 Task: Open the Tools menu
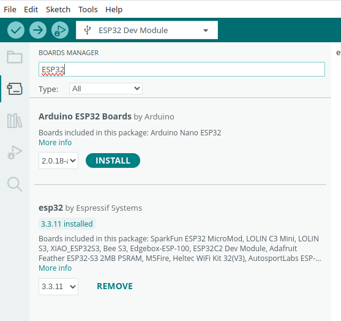tap(88, 10)
